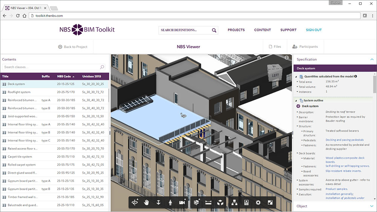The image size is (377, 212).
Task: Sort by Title column header
Action: point(5,76)
